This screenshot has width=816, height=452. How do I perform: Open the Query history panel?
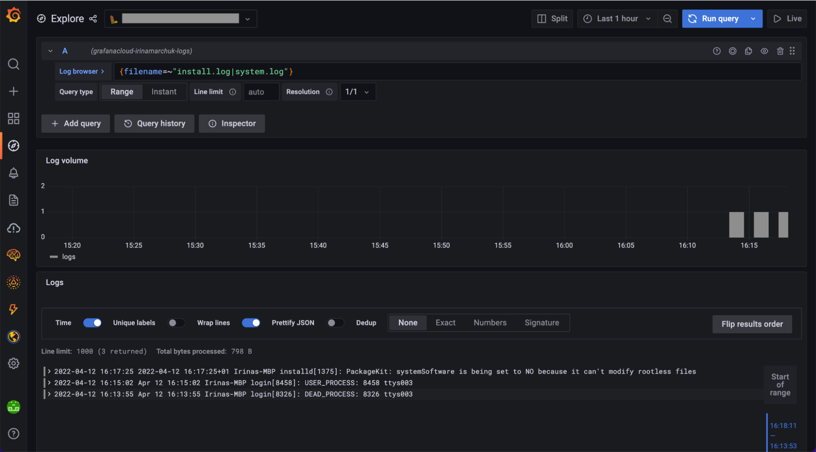[154, 123]
